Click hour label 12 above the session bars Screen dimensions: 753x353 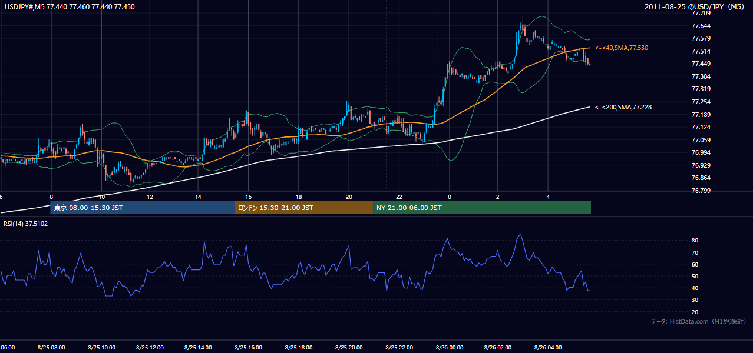pyautogui.click(x=150, y=197)
